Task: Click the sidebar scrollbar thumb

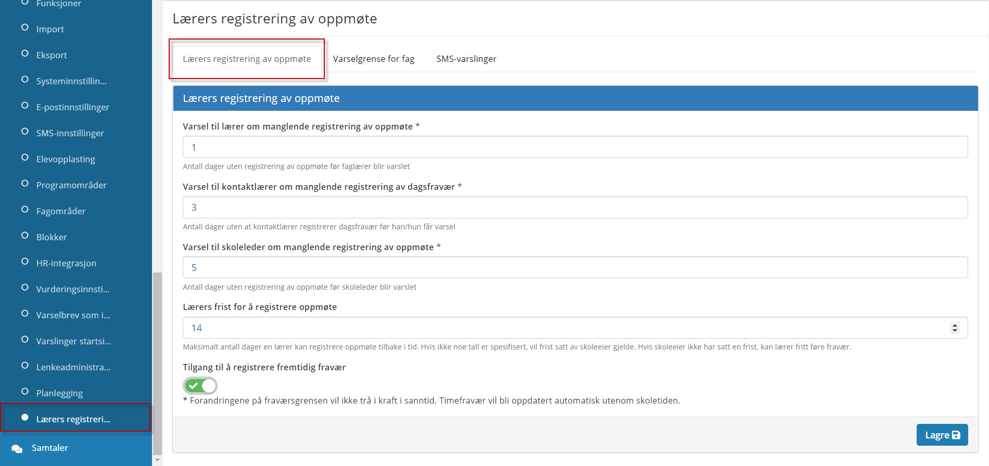Action: click(157, 363)
